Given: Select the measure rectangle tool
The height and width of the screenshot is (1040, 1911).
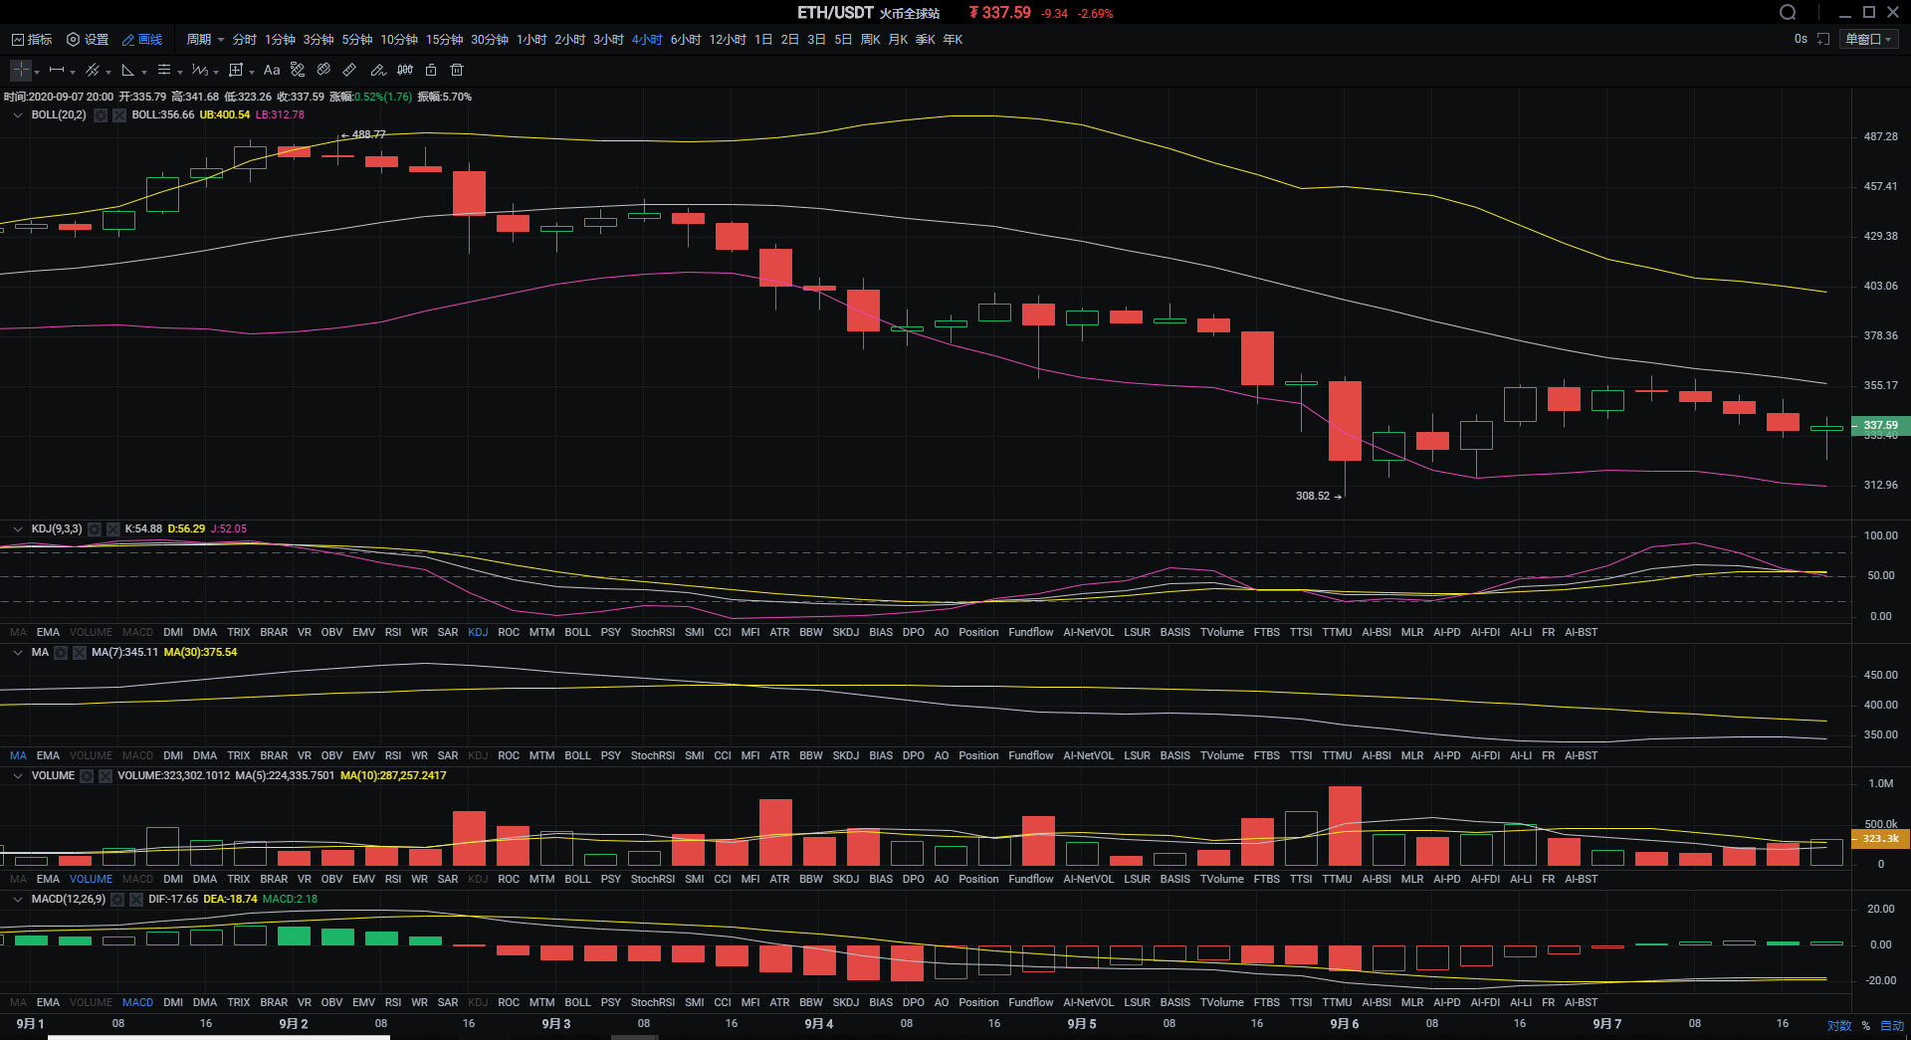Looking at the screenshot, I should click(x=236, y=70).
